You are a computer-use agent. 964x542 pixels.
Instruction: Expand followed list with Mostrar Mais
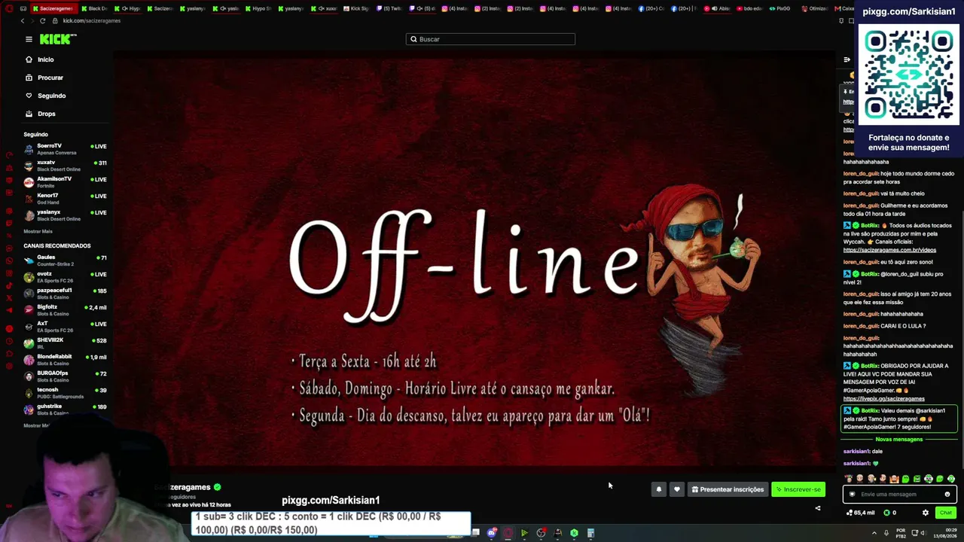[x=38, y=231]
